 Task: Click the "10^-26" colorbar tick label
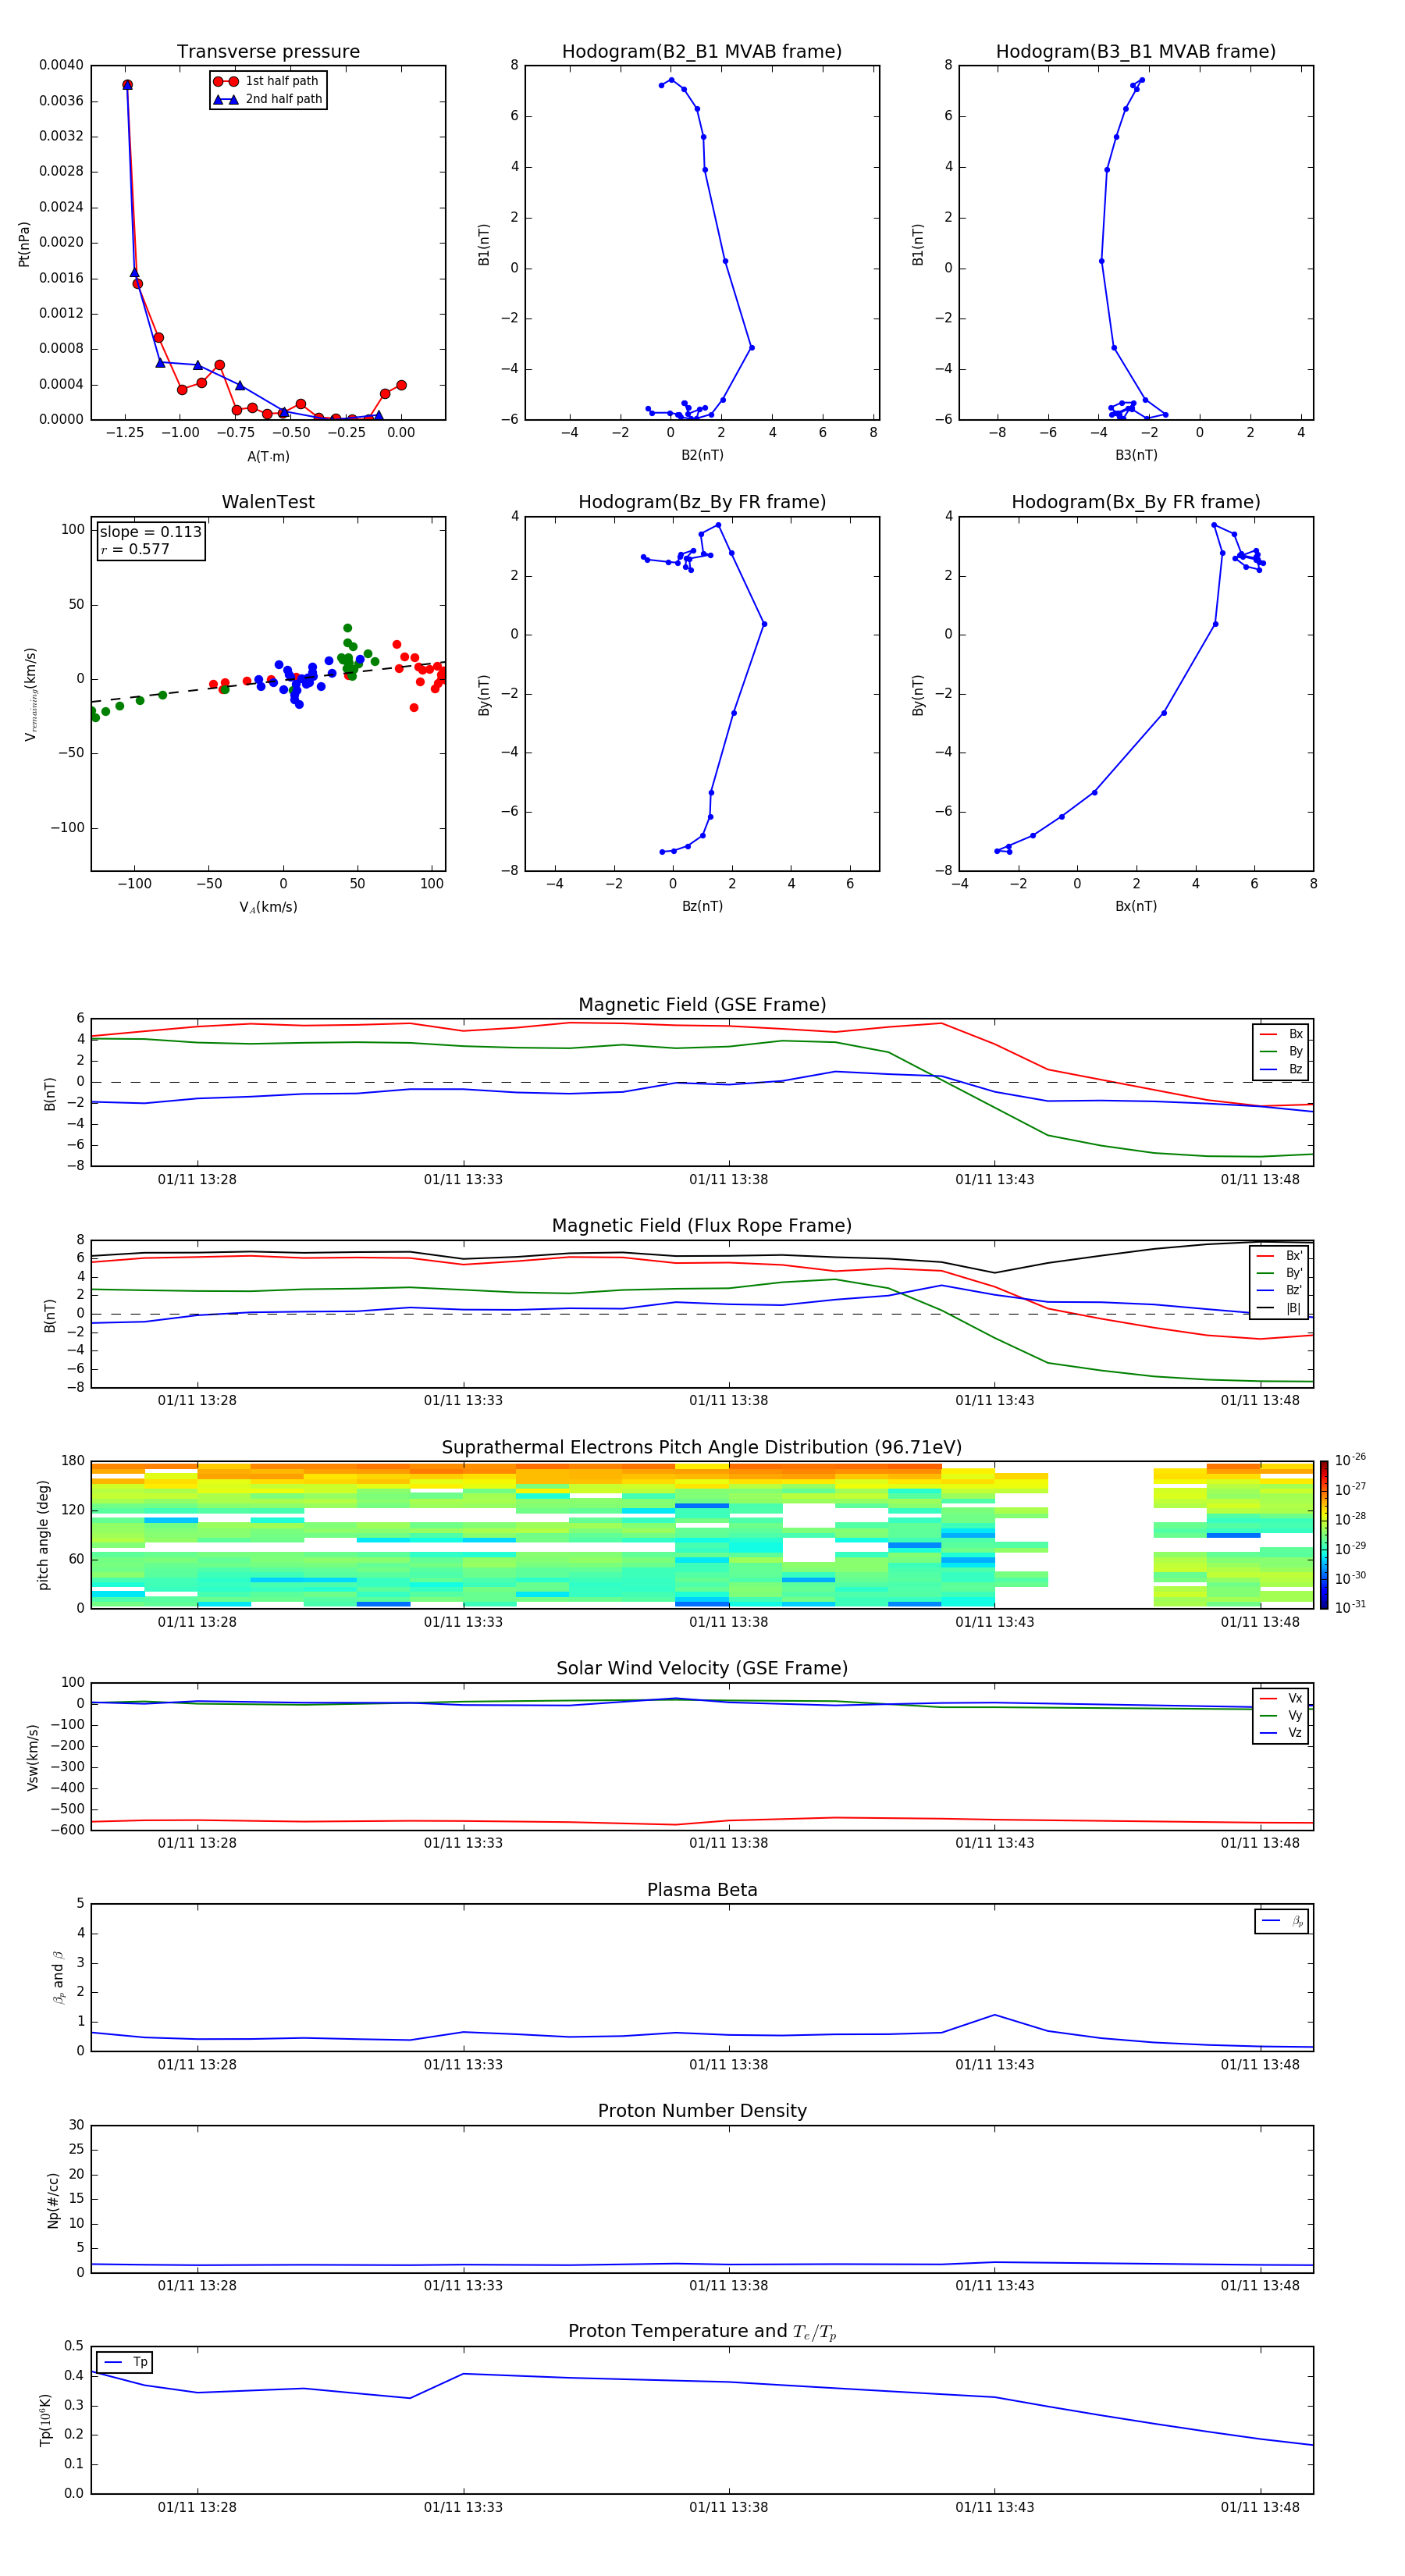tap(1350, 1460)
